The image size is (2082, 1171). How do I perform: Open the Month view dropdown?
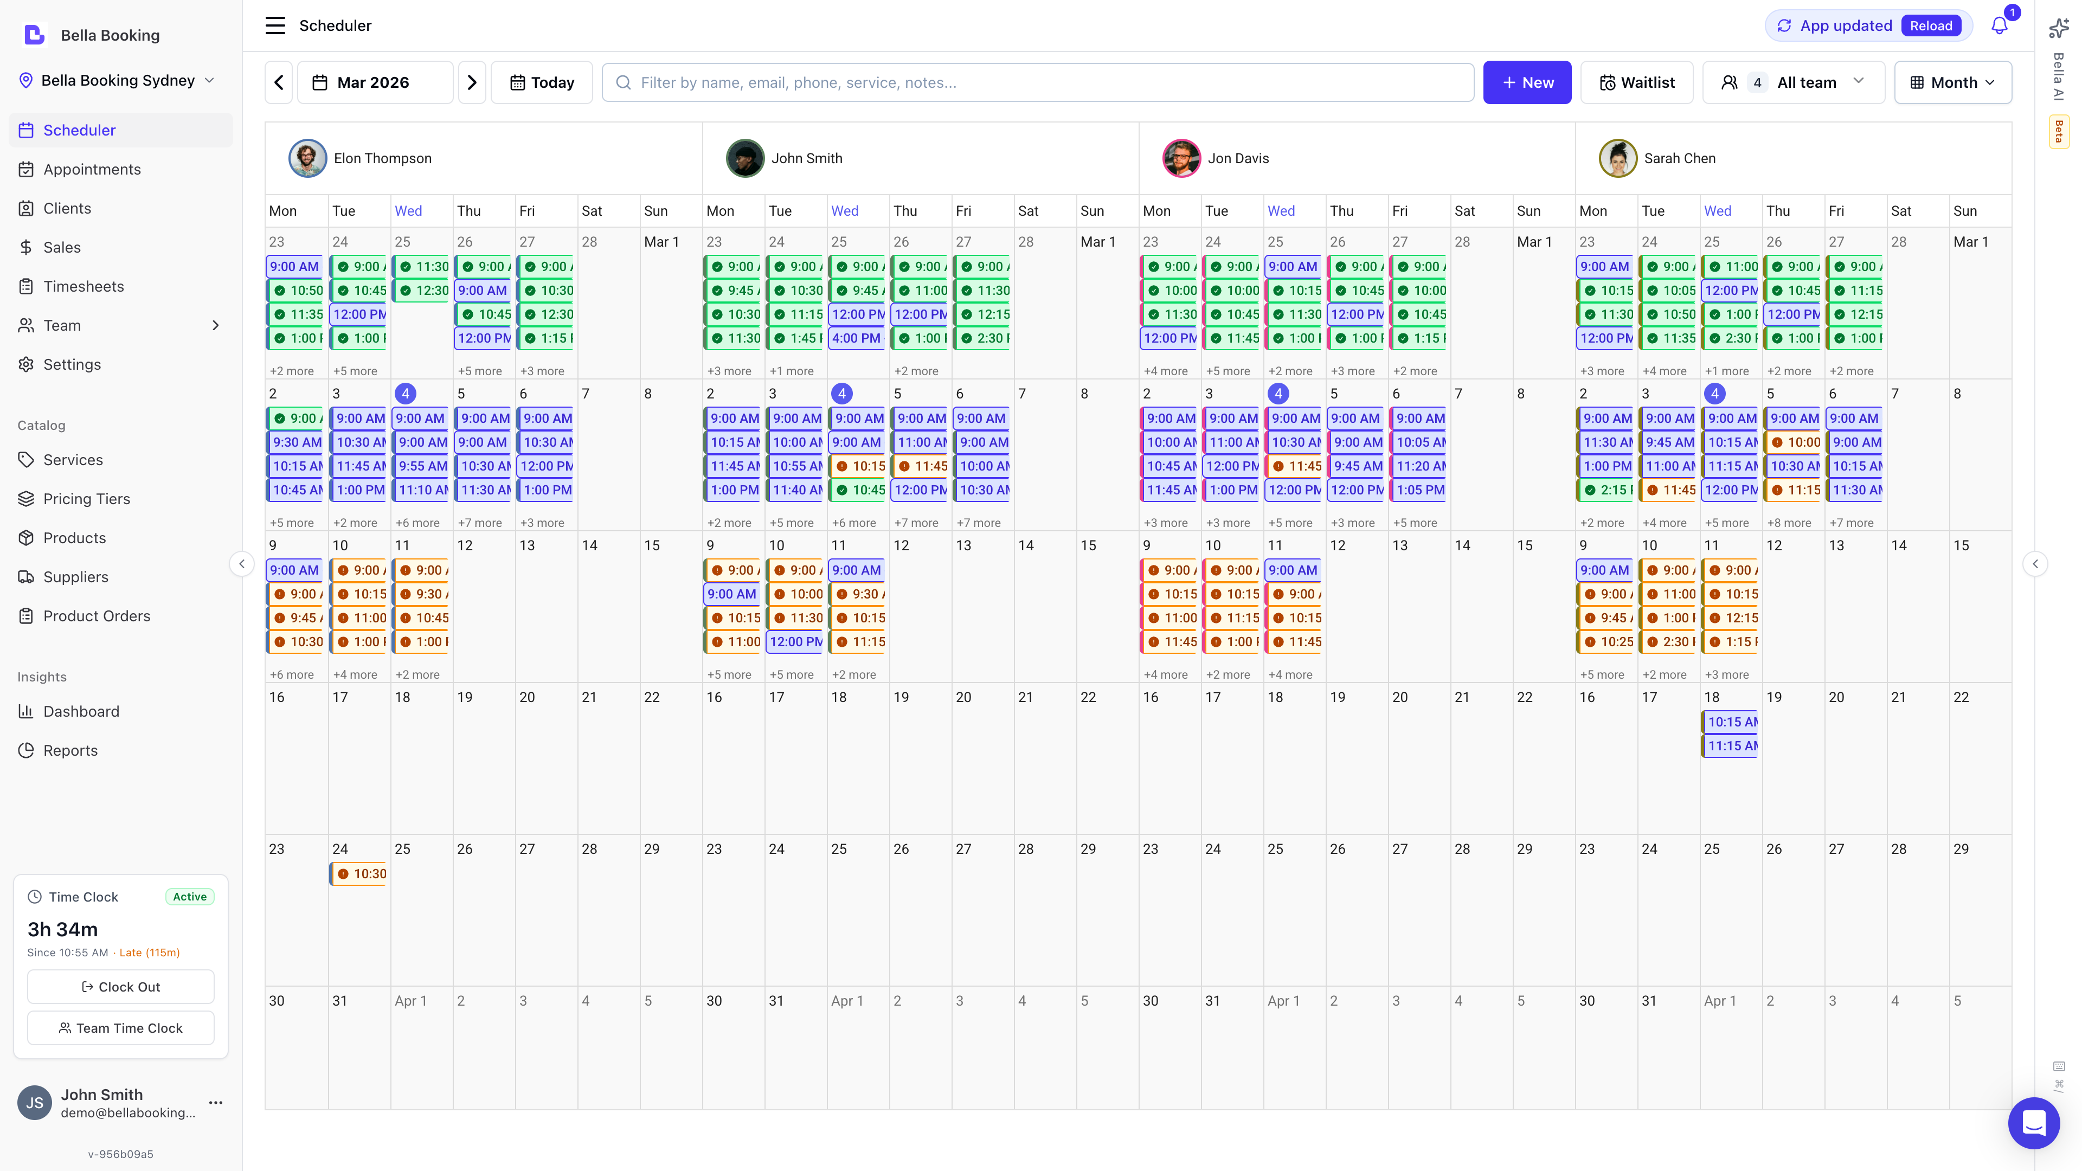(1954, 82)
